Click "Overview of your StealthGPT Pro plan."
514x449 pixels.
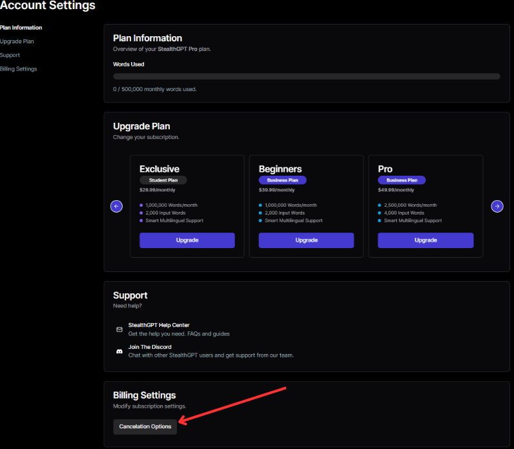click(x=162, y=49)
